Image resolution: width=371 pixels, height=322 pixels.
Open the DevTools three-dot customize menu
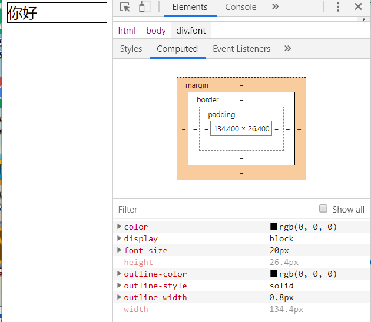[338, 7]
